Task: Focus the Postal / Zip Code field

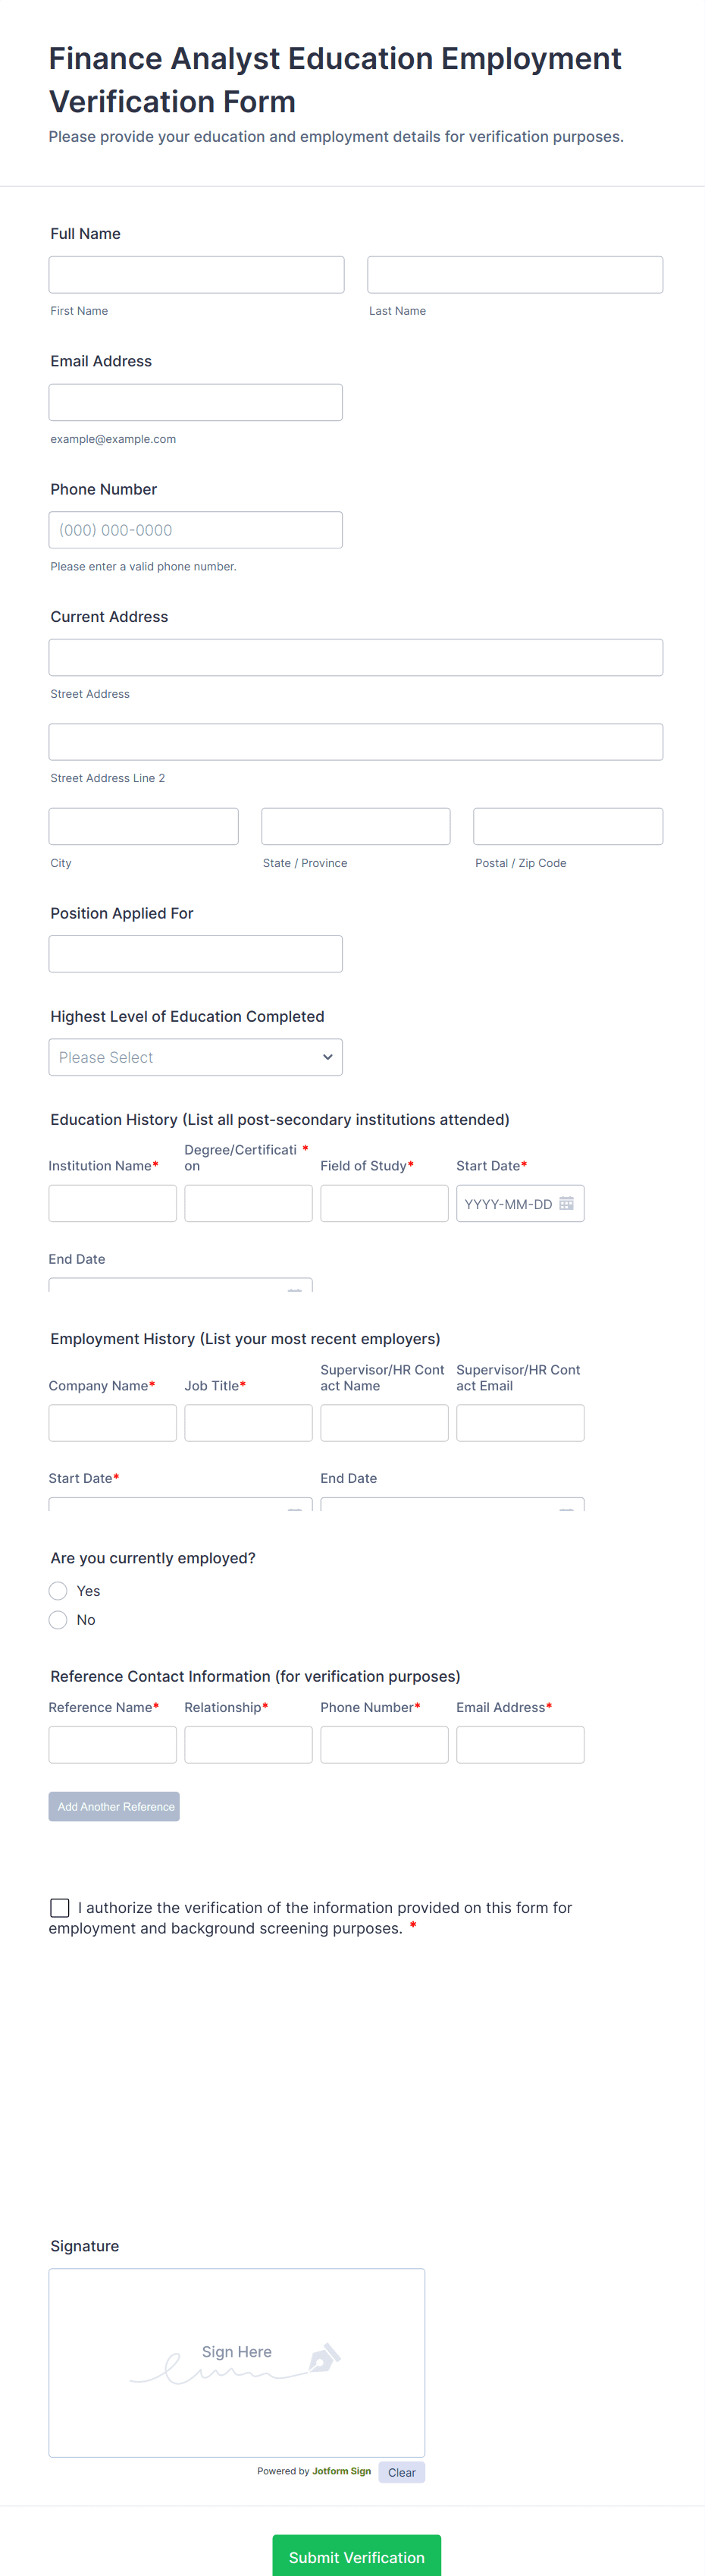Action: click(x=567, y=826)
